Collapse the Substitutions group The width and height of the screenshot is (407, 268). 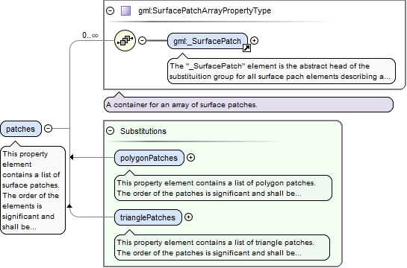tap(111, 131)
